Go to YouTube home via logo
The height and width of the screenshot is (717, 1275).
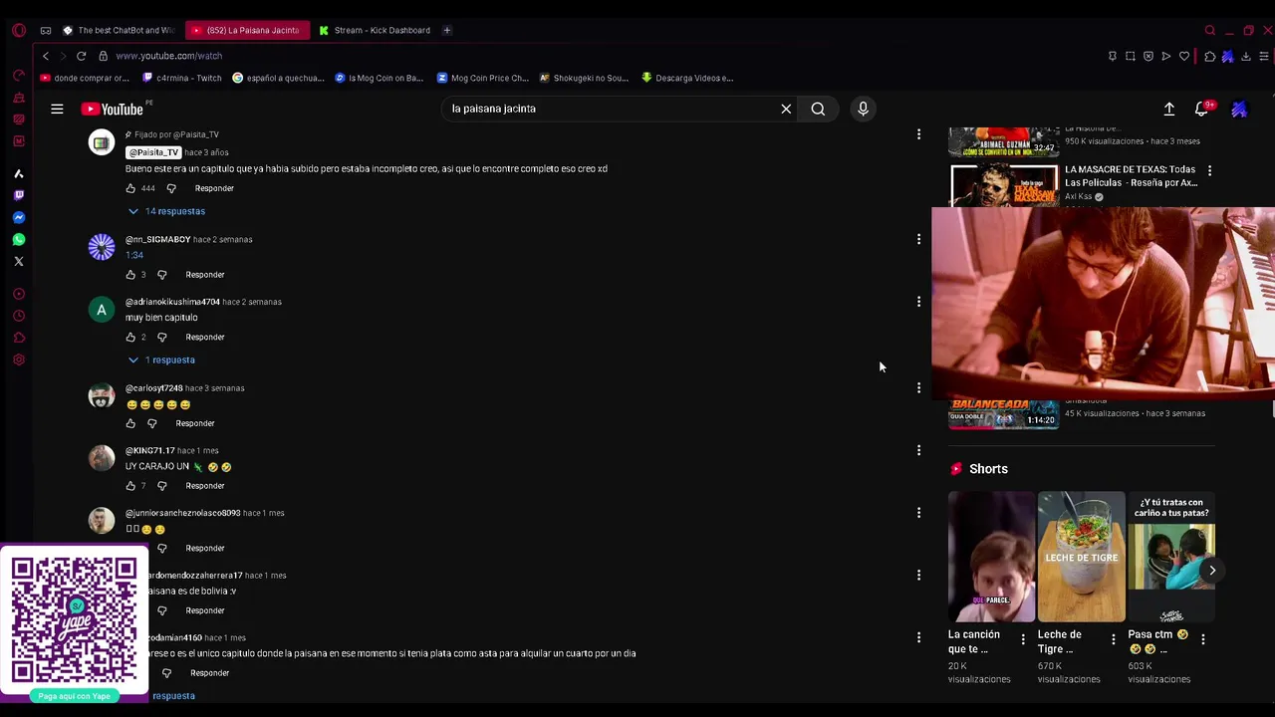[112, 109]
